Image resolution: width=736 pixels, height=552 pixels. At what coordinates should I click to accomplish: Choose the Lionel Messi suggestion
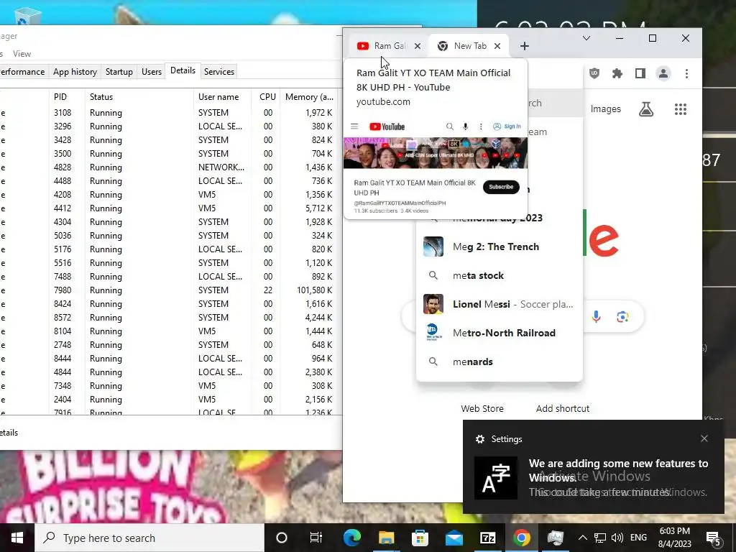[500, 304]
